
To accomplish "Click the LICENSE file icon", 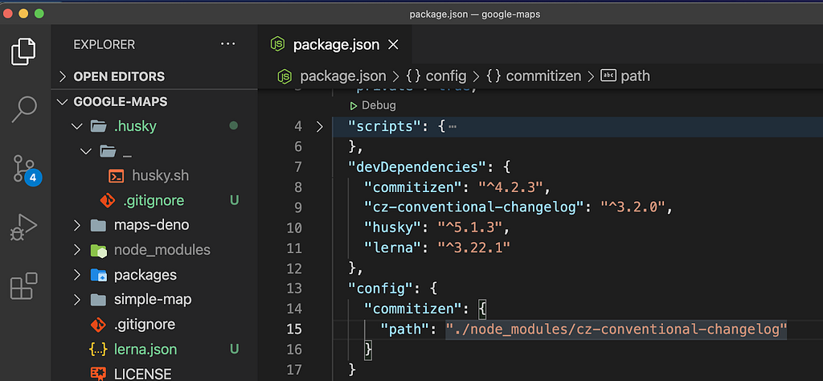I will 98,374.
